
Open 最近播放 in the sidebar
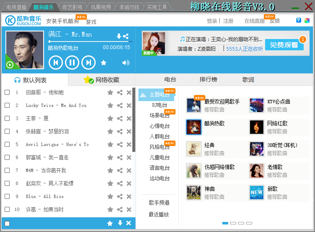pyautogui.click(x=159, y=214)
